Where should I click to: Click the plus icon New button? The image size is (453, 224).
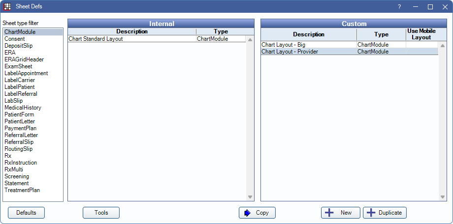[341, 213]
